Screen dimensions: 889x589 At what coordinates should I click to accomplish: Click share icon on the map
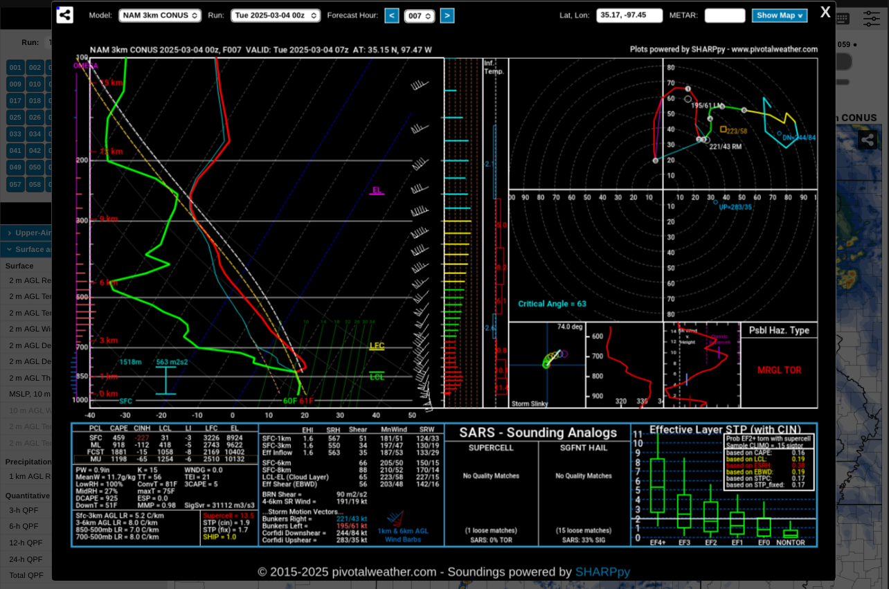click(868, 140)
